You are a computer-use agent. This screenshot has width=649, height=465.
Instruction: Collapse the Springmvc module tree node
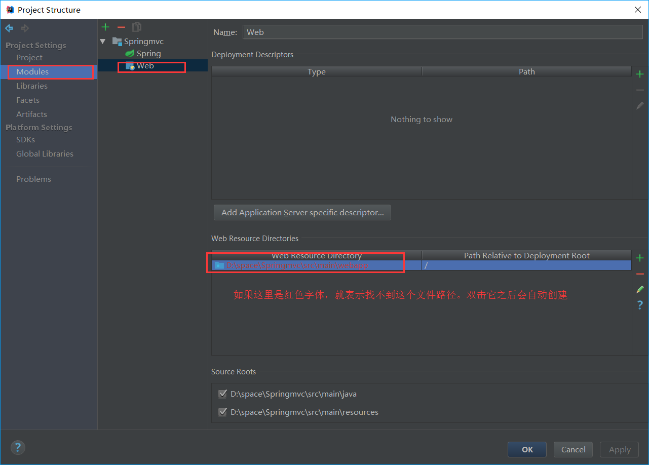[x=103, y=42]
